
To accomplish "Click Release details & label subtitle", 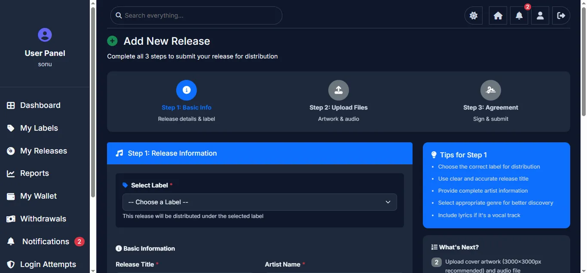I will click(x=186, y=119).
